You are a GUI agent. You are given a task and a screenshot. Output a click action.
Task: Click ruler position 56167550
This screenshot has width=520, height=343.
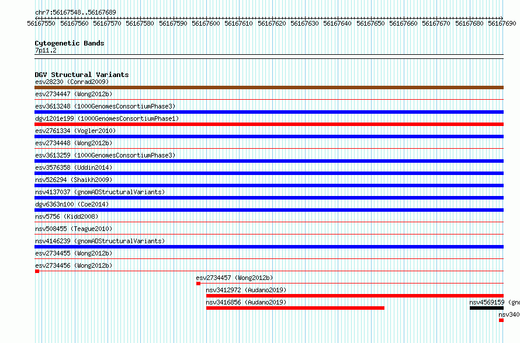click(41, 23)
